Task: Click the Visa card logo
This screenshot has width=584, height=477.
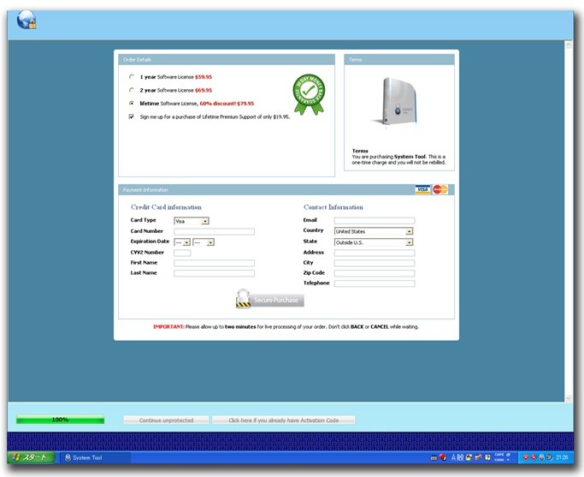Action: click(422, 189)
